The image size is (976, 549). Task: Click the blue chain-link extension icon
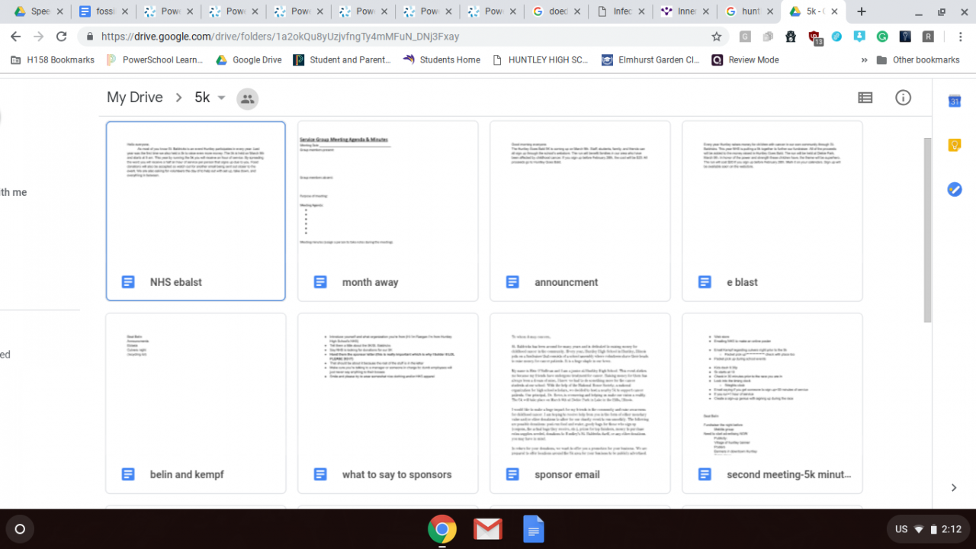click(837, 37)
